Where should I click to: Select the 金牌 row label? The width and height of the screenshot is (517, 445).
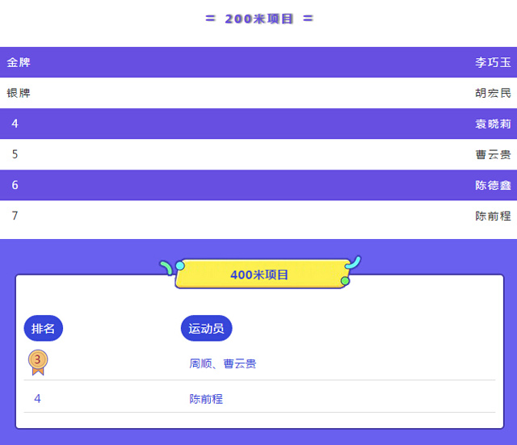(19, 62)
